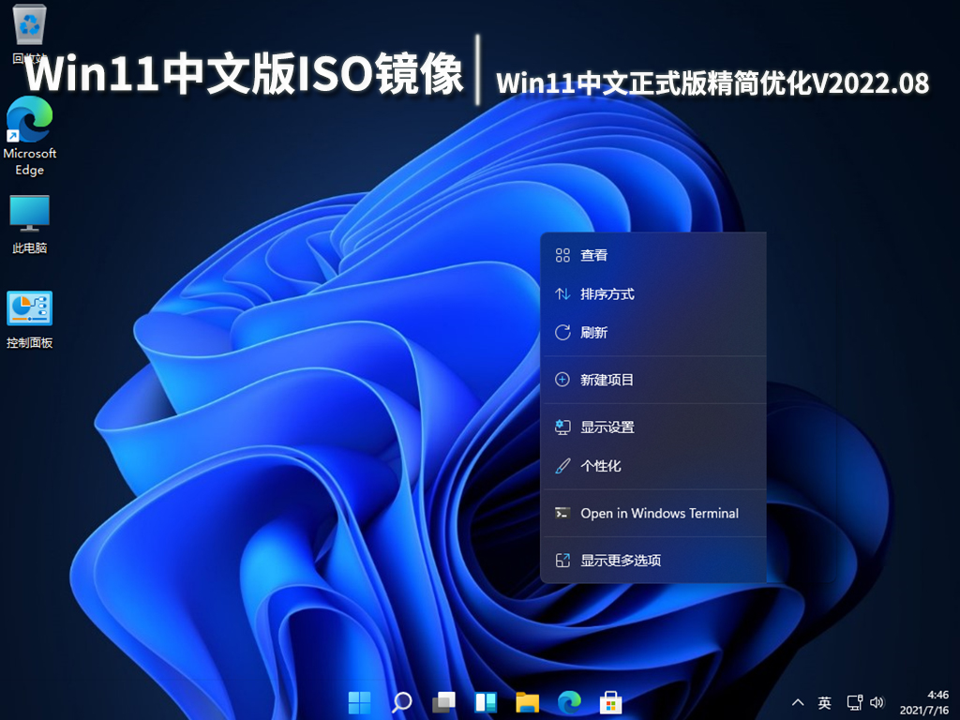Image resolution: width=960 pixels, height=720 pixels.
Task: Choose 查看 in the context menu
Action: 653,255
